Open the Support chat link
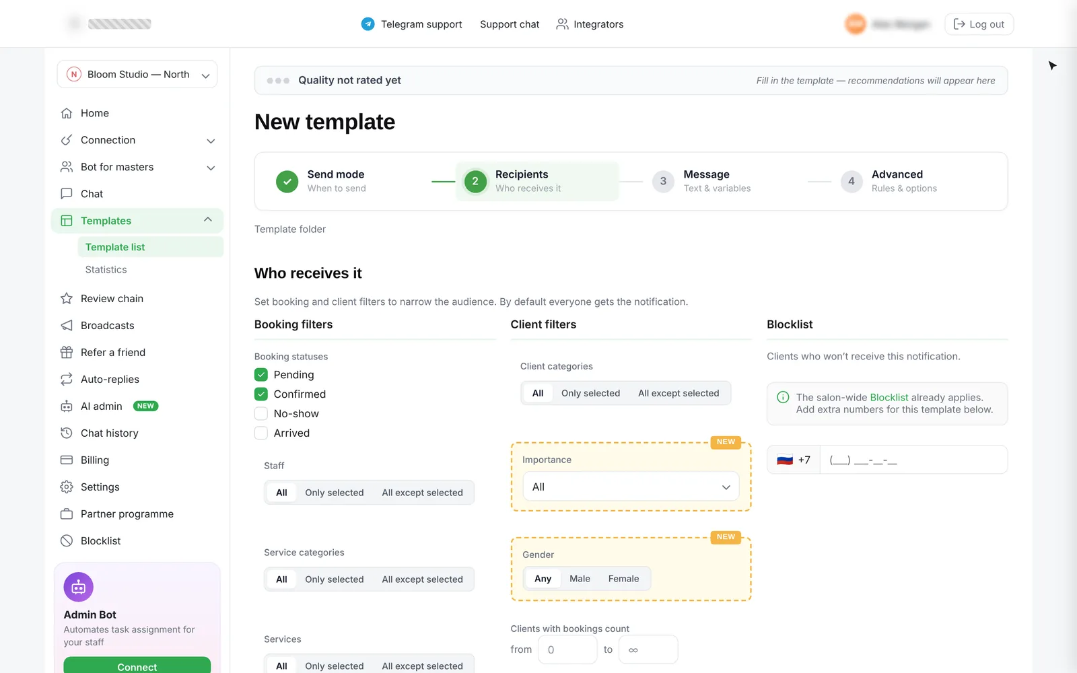 [510, 24]
